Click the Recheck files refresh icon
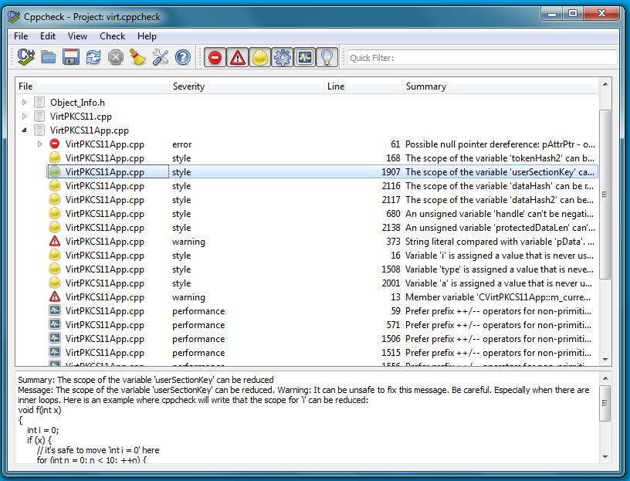The width and height of the screenshot is (630, 481). point(93,57)
